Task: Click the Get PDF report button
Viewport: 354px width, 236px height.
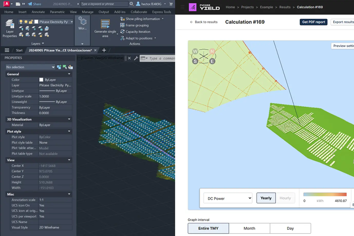Action: tap(313, 22)
